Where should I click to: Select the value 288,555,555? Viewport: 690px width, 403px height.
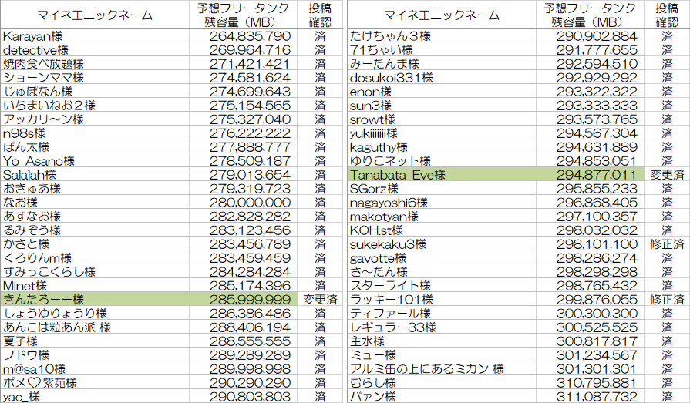[x=250, y=341]
